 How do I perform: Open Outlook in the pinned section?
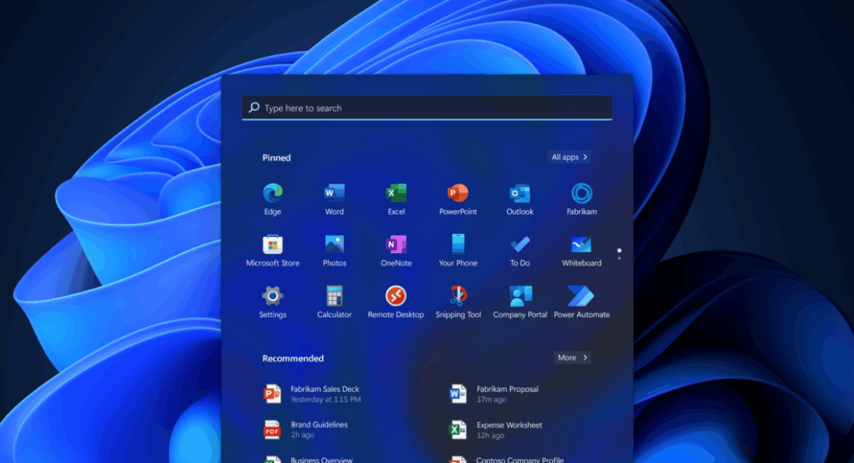point(520,200)
